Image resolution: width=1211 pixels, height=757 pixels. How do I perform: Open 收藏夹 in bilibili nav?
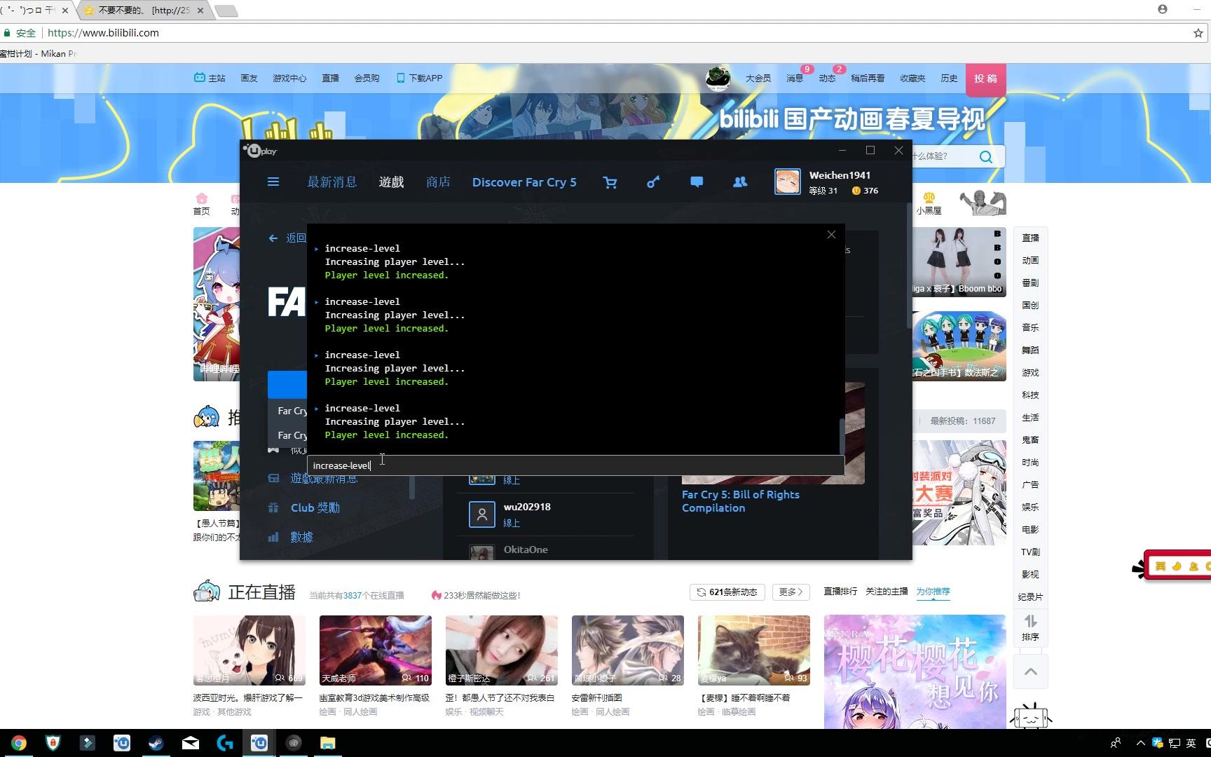coord(912,79)
